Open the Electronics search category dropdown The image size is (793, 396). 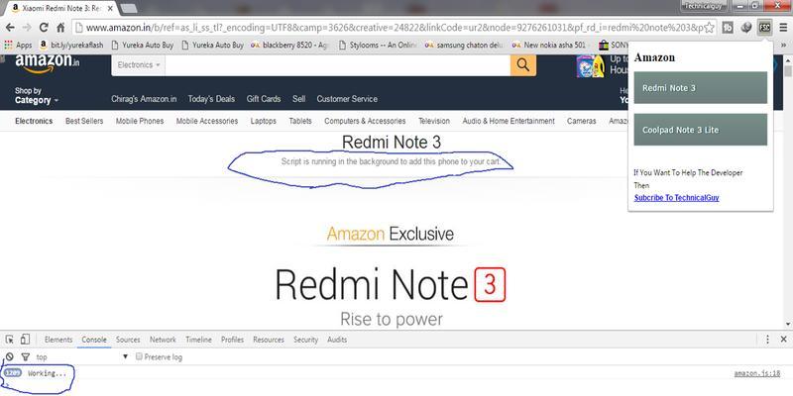point(138,65)
